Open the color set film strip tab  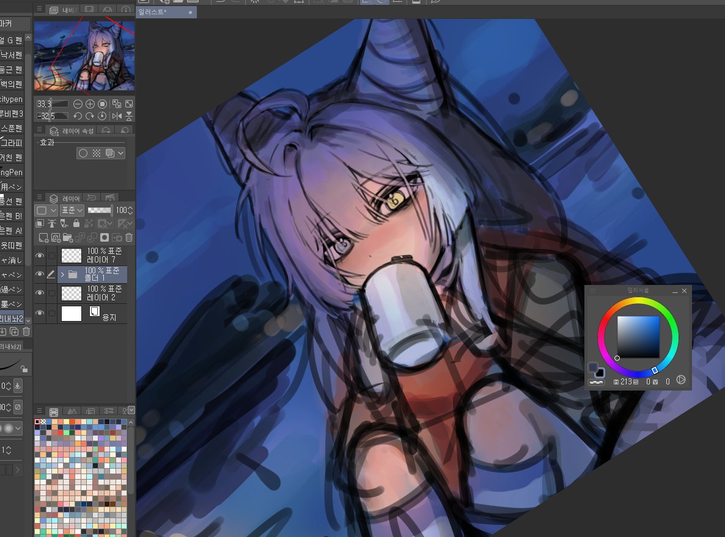tap(54, 411)
